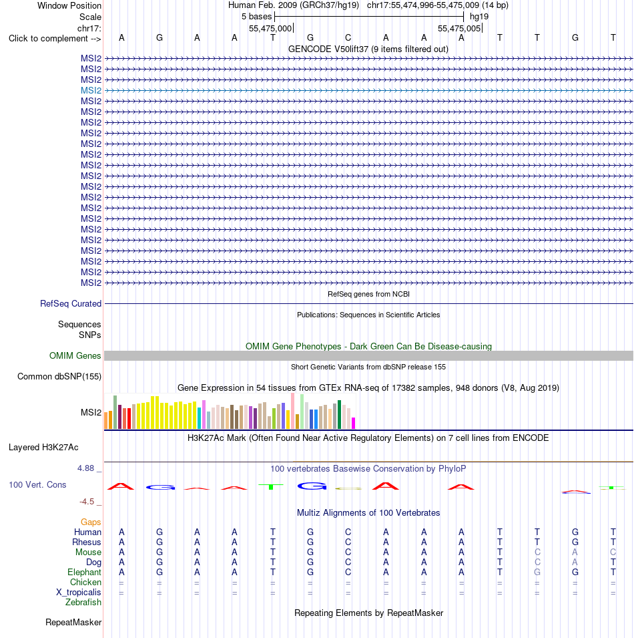The image size is (634, 638).
Task: Select the 'Window Position' track label
Action: coord(69,6)
